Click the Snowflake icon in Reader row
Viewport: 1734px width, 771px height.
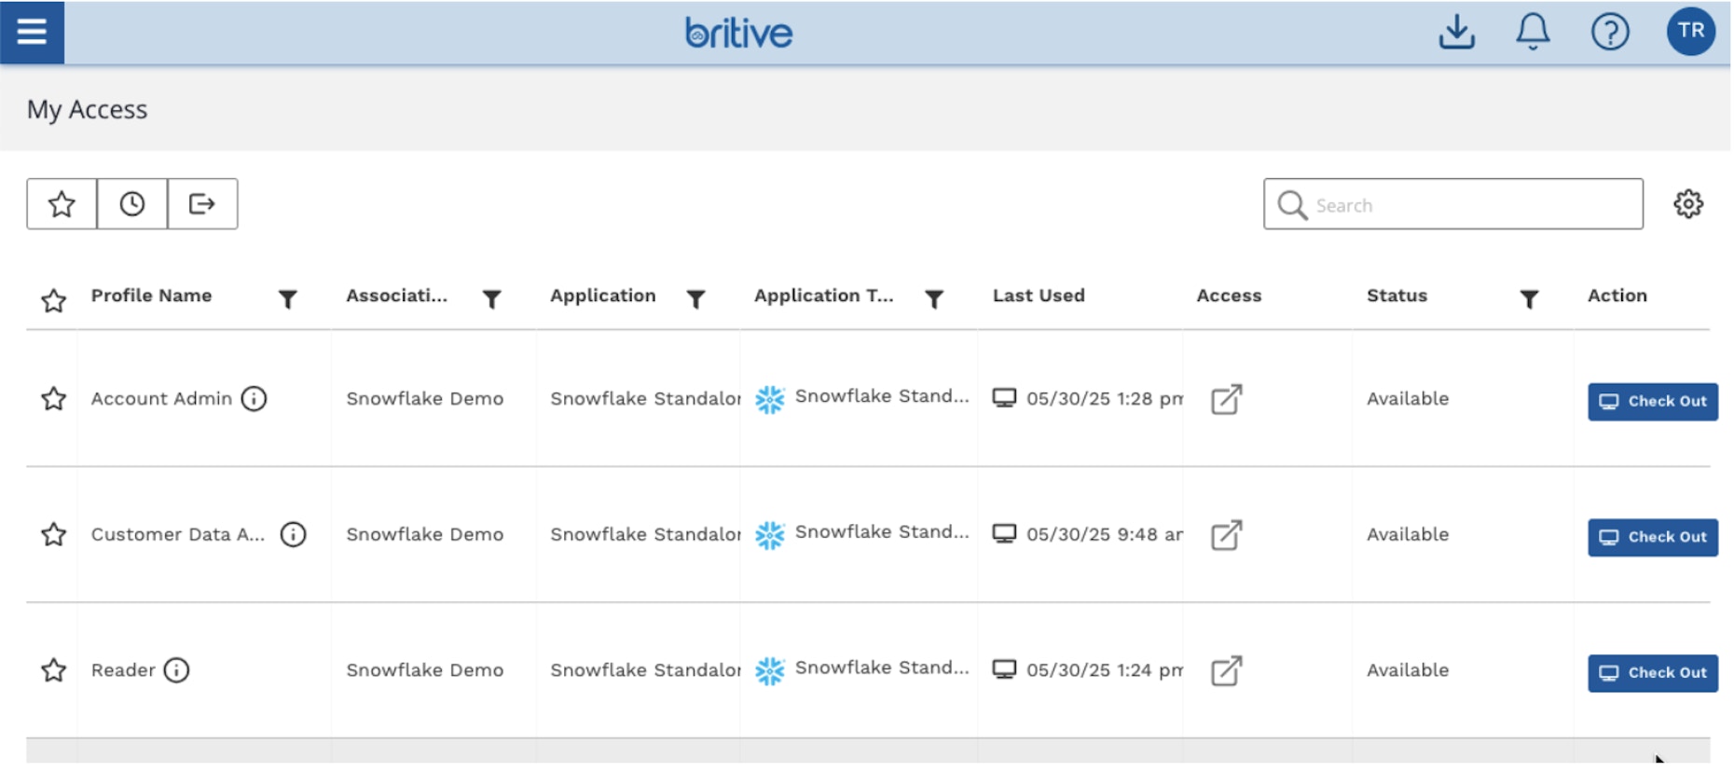(x=770, y=670)
